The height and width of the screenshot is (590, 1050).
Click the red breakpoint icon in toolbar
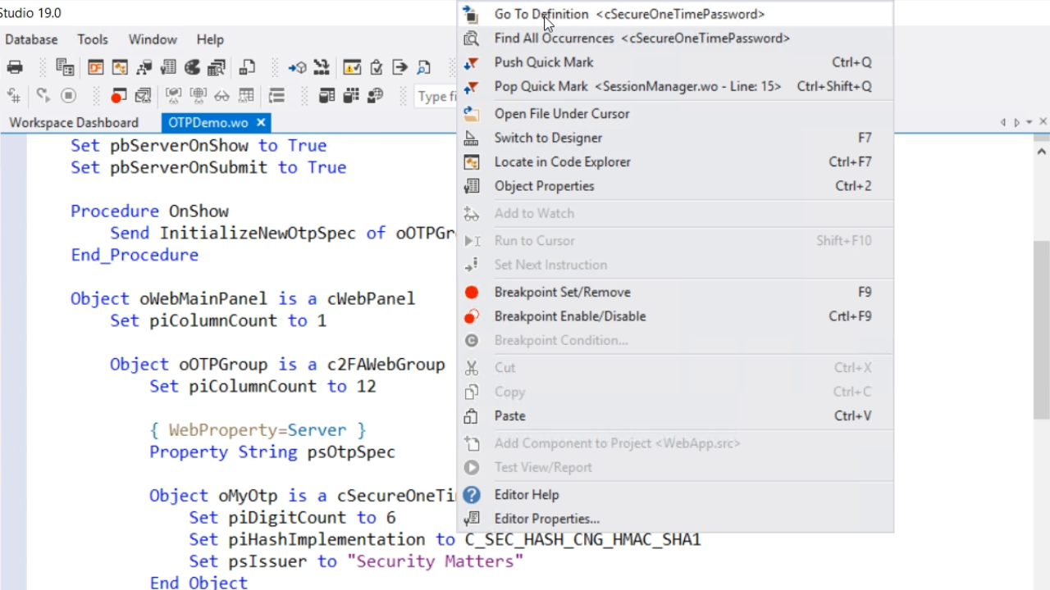click(x=118, y=96)
